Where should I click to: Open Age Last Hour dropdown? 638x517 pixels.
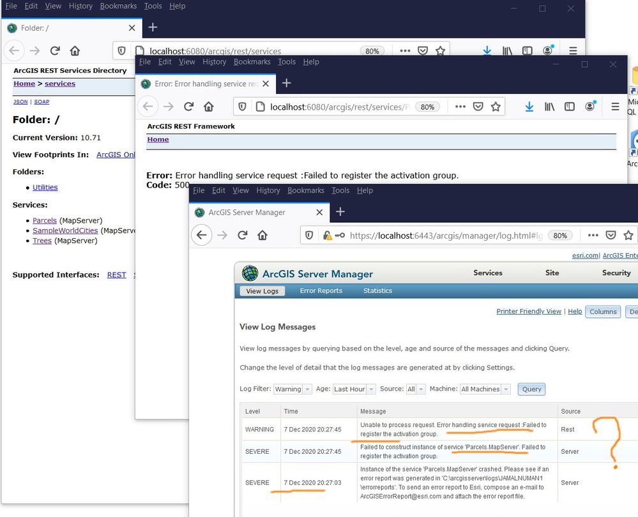click(354, 389)
